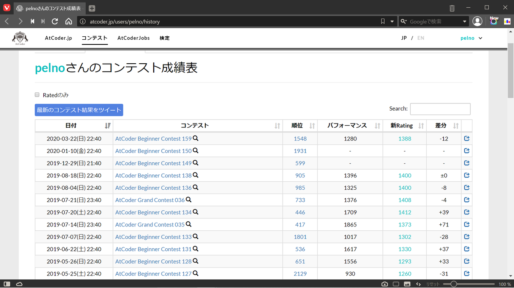Open magnifier icon next to Beginner Contest 159
Screen dimensions: 514x288
point(196,138)
